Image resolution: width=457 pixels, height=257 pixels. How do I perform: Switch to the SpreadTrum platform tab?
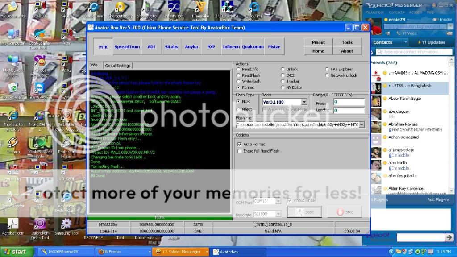127,47
